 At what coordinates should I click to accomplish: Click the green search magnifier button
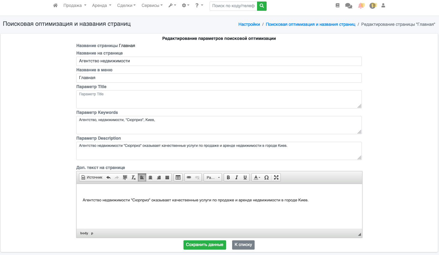262,6
